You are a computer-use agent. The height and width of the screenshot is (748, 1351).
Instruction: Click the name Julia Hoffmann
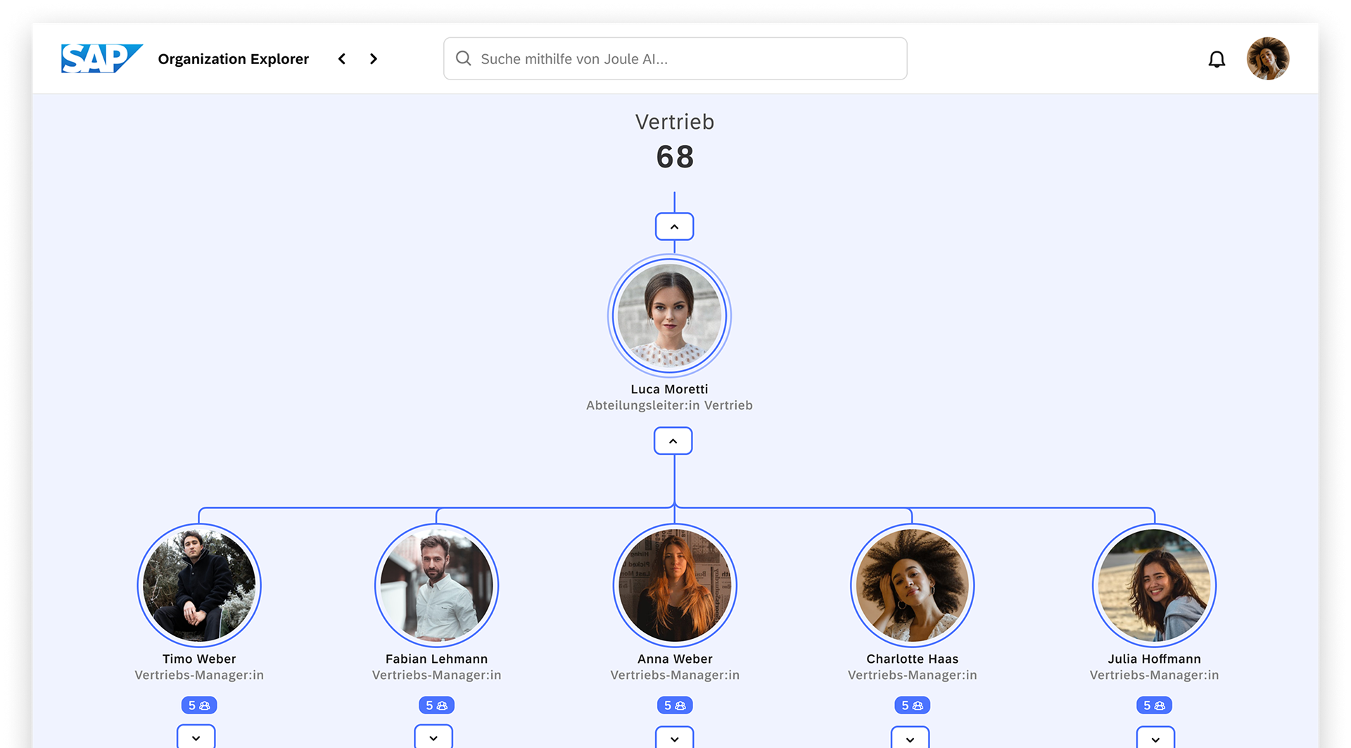1154,659
